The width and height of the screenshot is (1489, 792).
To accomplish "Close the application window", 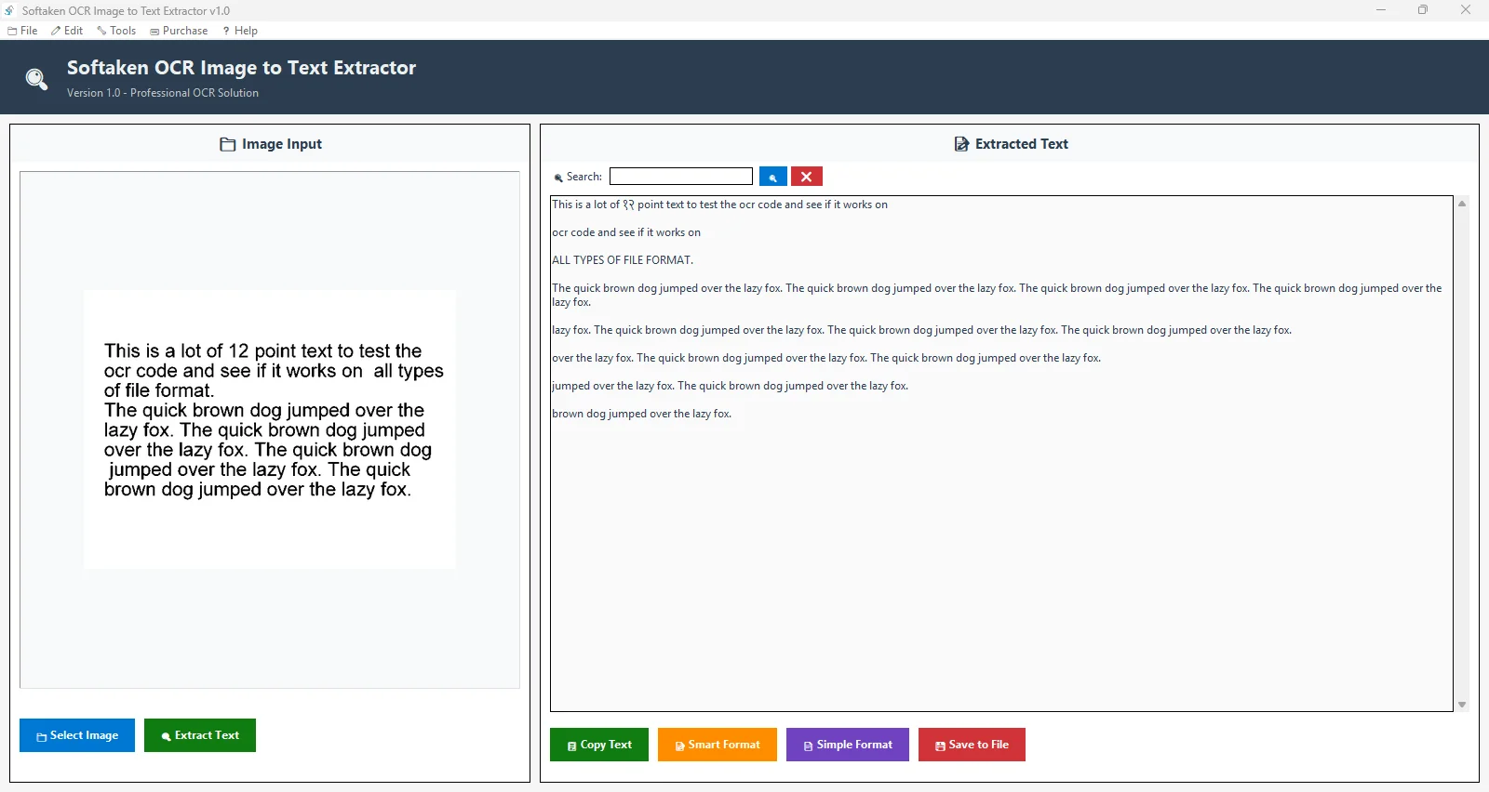I will (1466, 10).
